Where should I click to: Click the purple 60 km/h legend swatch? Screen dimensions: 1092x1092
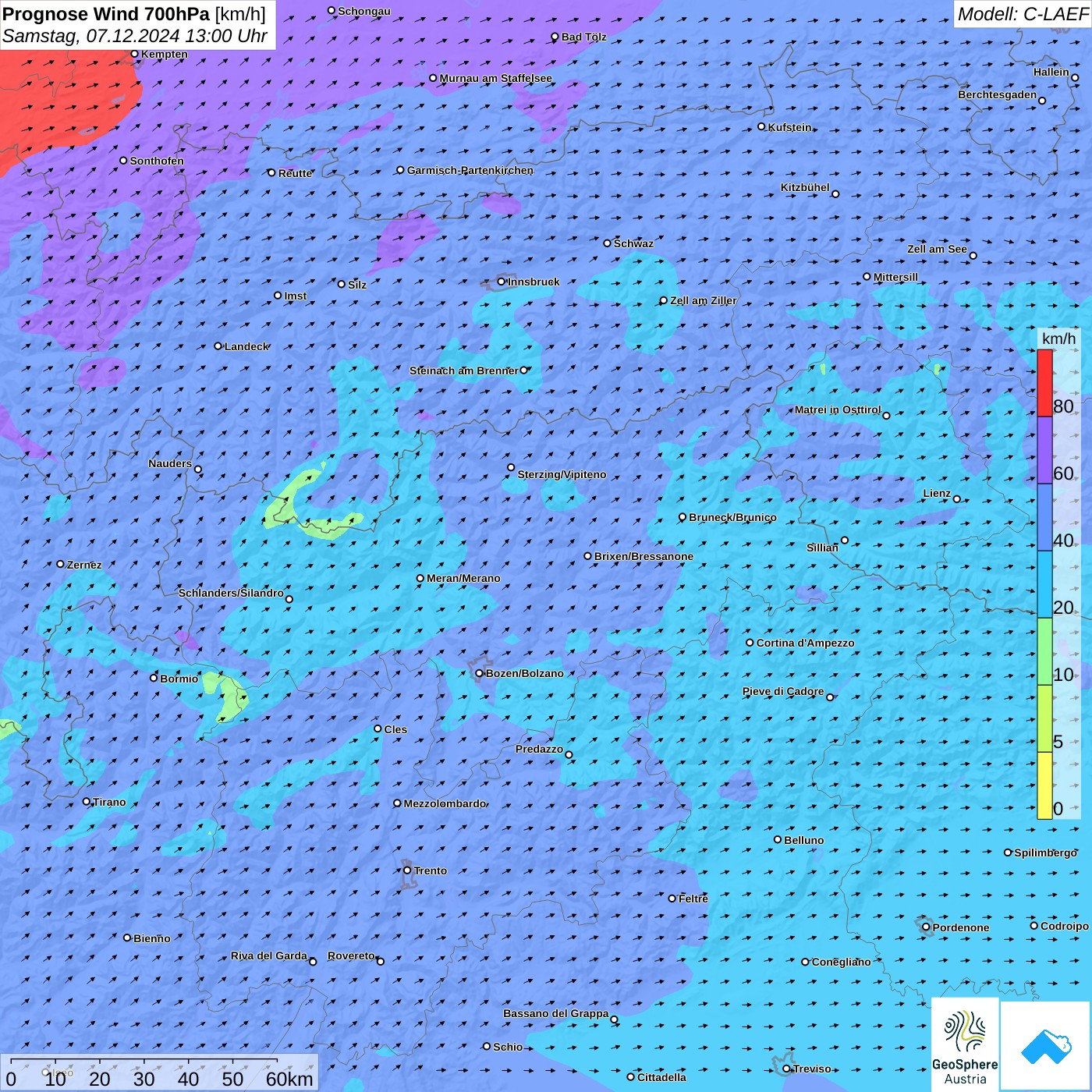click(x=1044, y=451)
